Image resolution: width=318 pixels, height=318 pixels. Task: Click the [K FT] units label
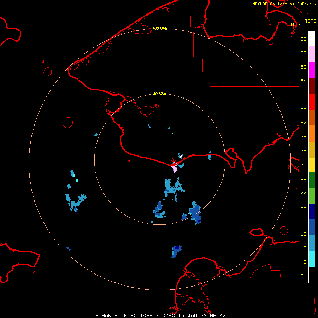(x=299, y=24)
